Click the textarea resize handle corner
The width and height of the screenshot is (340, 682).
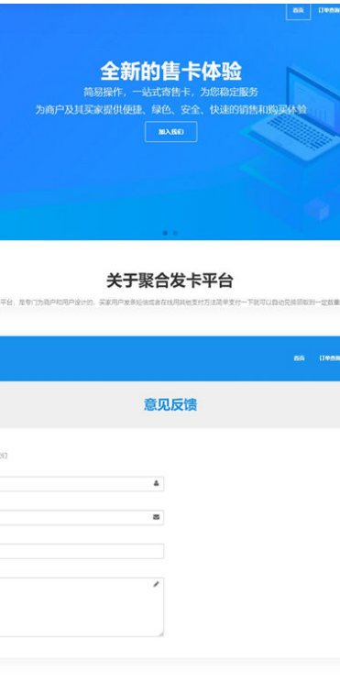(161, 634)
